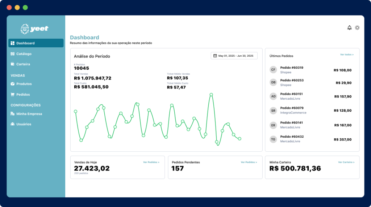Viewport: 371px width, 207px height.
Task: Toggle light theme sun icon
Action: point(357,28)
